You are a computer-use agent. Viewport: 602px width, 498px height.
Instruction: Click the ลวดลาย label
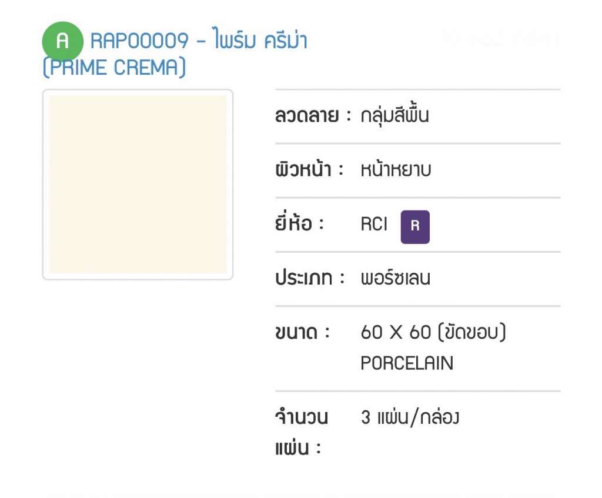[x=313, y=115]
